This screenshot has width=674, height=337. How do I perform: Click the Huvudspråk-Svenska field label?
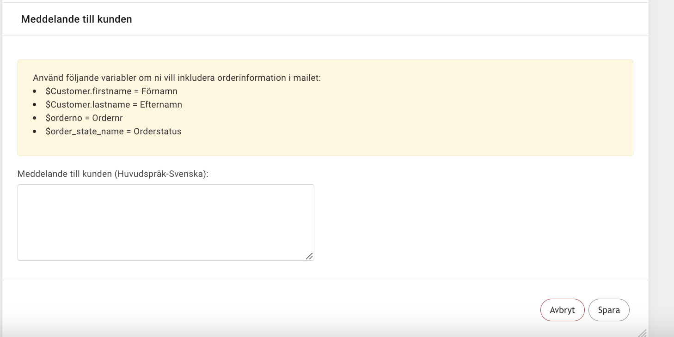113,174
